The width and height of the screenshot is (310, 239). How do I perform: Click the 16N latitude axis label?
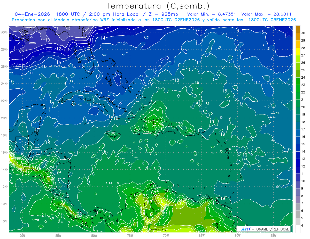[4, 152]
